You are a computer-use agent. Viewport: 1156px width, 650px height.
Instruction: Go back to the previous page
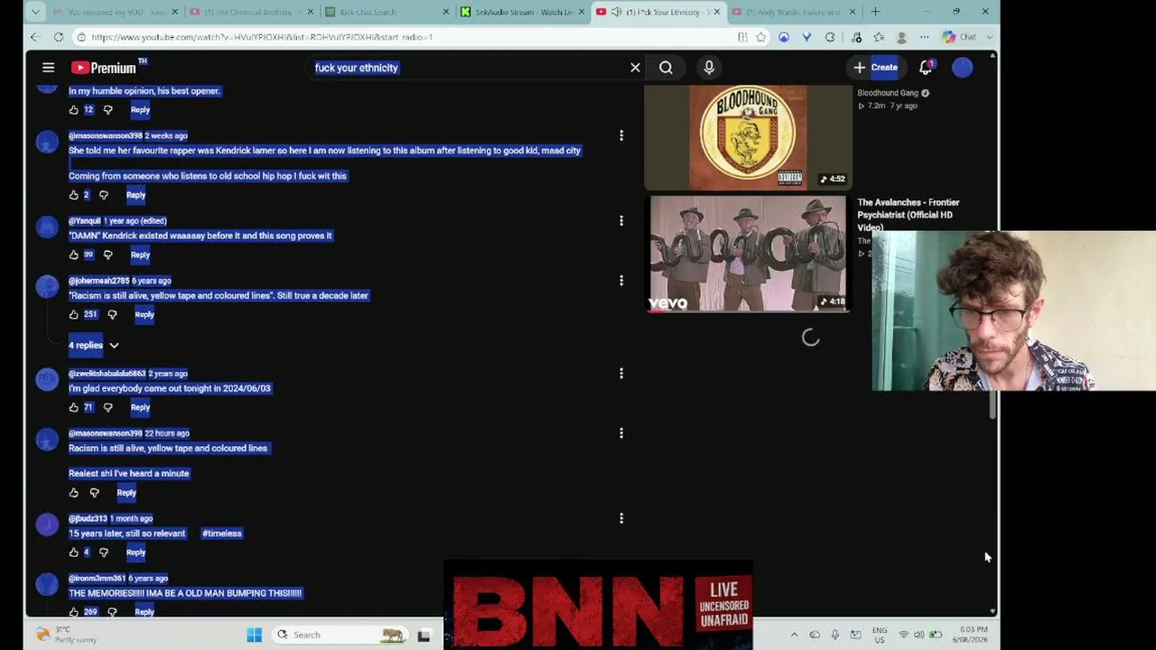[34, 37]
